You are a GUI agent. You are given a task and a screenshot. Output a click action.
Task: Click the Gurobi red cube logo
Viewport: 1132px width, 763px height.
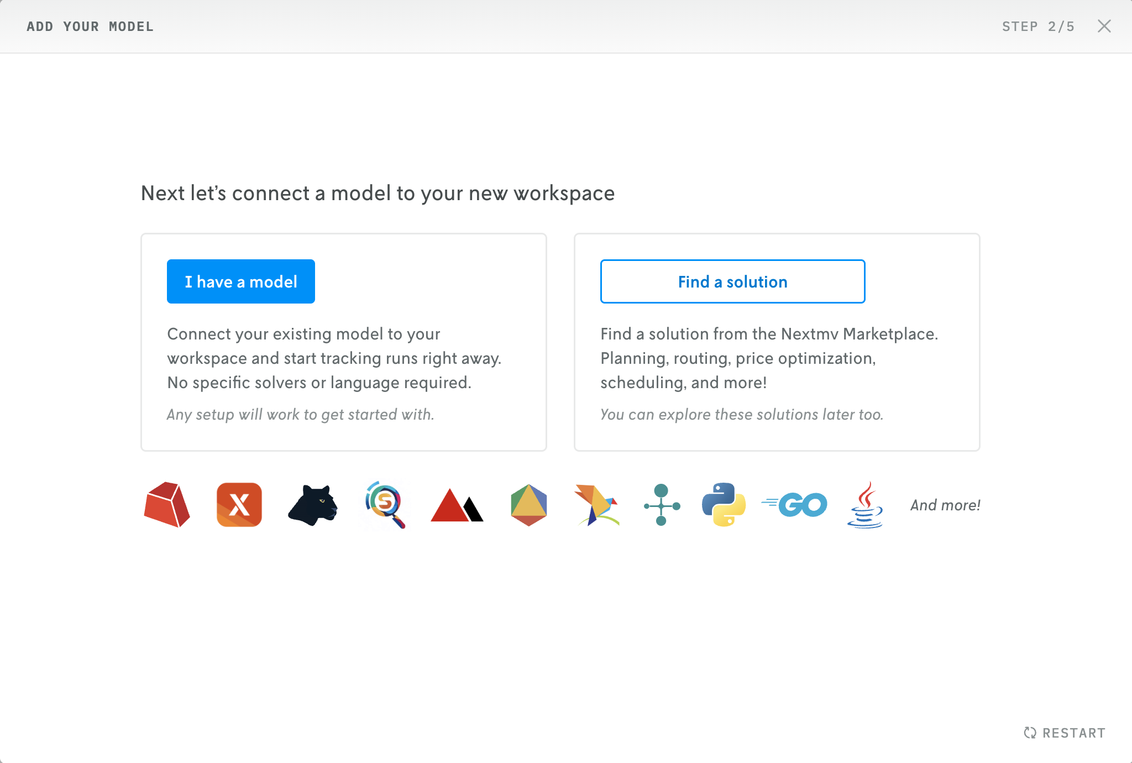coord(167,505)
